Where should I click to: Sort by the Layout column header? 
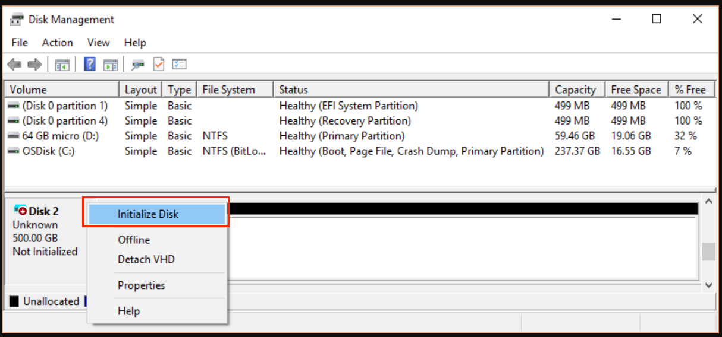140,90
